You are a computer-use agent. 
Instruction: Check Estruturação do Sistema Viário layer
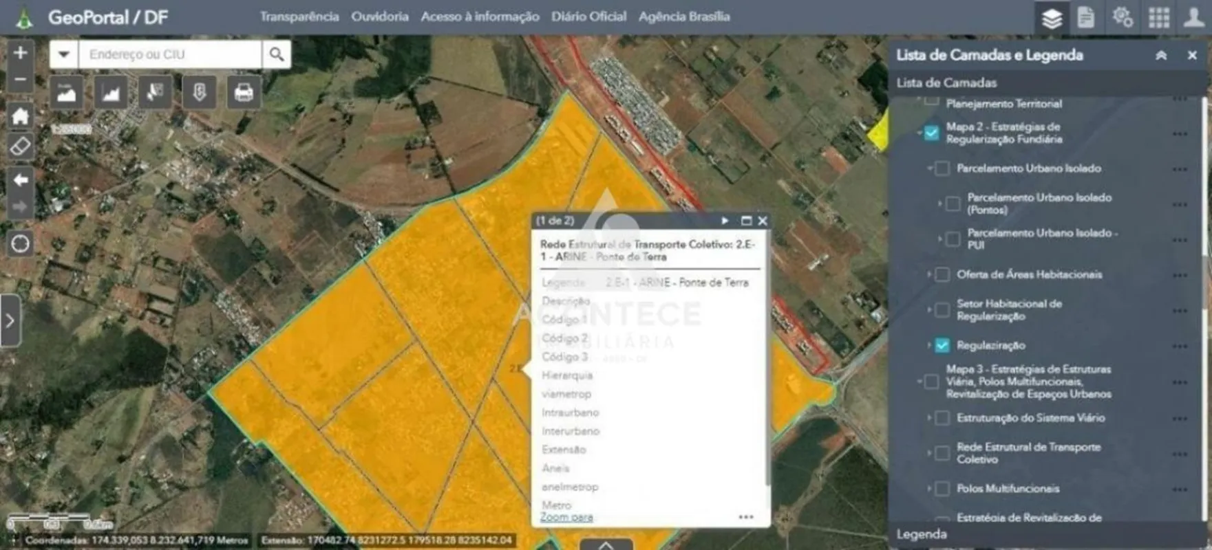942,418
